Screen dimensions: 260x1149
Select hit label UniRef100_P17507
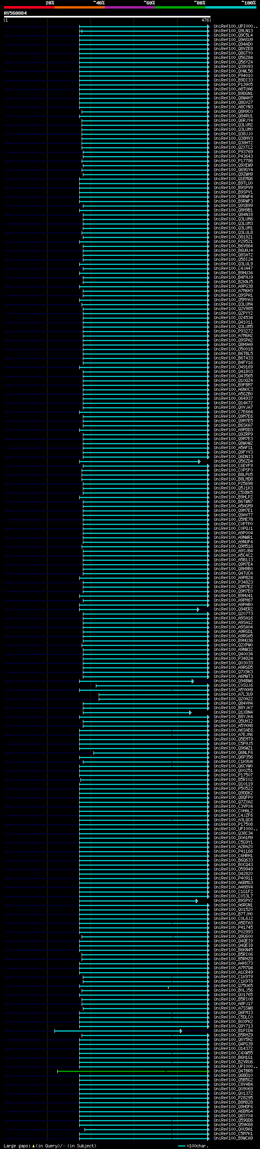coord(233,775)
